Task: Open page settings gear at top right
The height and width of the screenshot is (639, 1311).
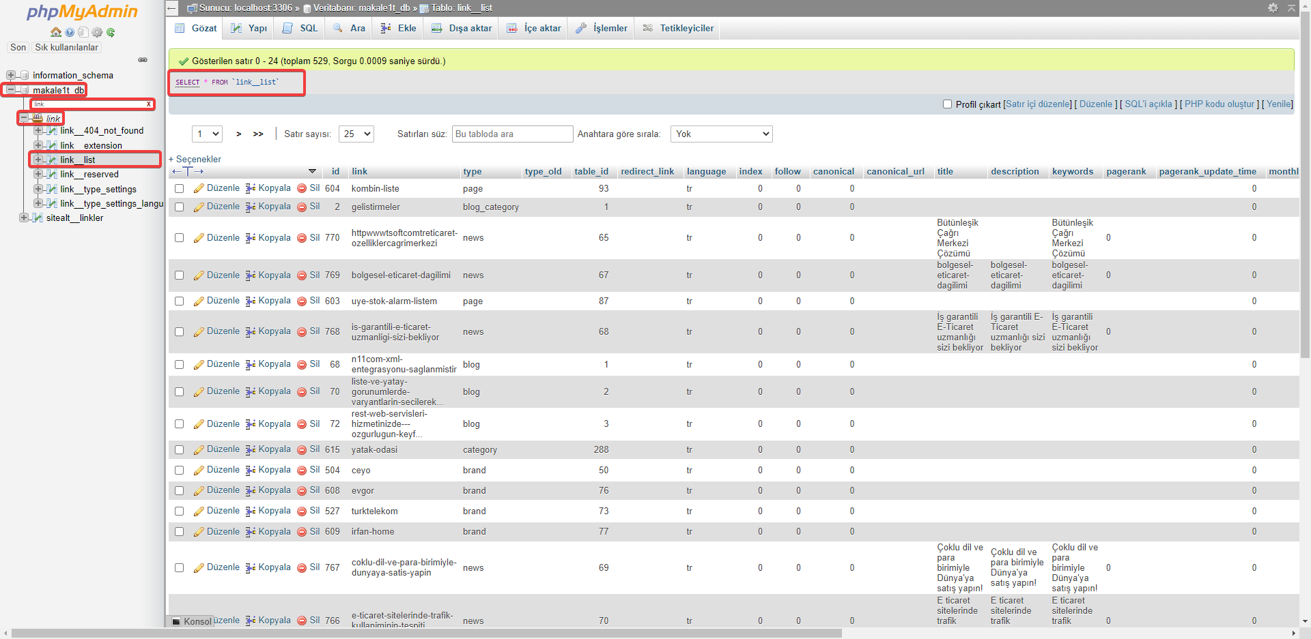Action: 1273,8
